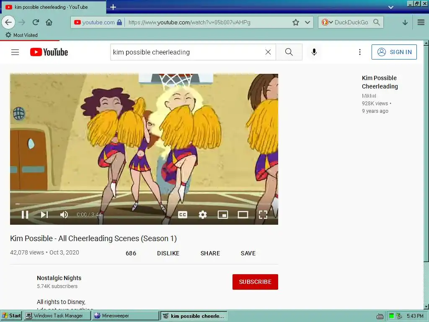429x322 pixels.
Task: Open the bookmark dropdown arrow next to star
Action: [x=308, y=23]
